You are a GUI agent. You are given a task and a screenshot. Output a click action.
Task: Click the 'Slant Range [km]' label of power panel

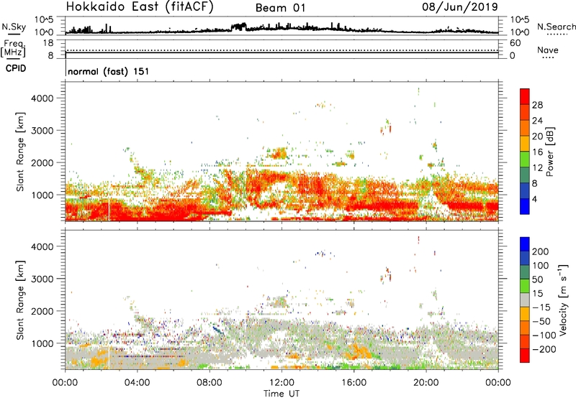point(20,152)
